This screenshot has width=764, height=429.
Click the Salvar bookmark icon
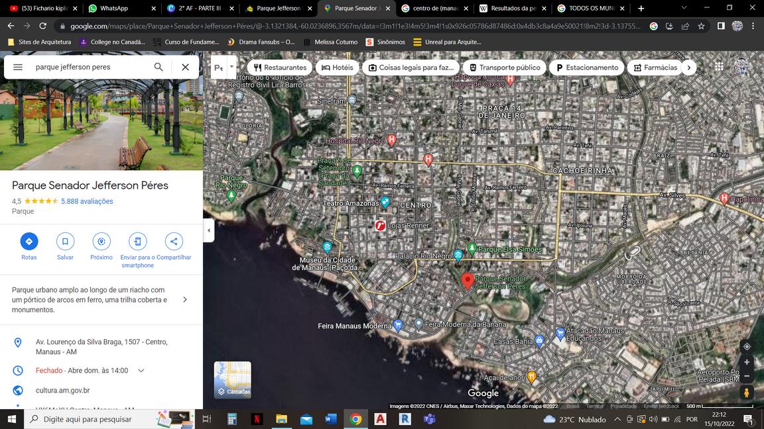[65, 241]
